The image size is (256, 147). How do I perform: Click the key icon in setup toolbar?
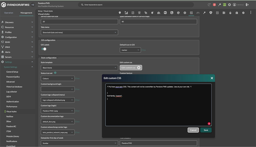pos(204,13)
